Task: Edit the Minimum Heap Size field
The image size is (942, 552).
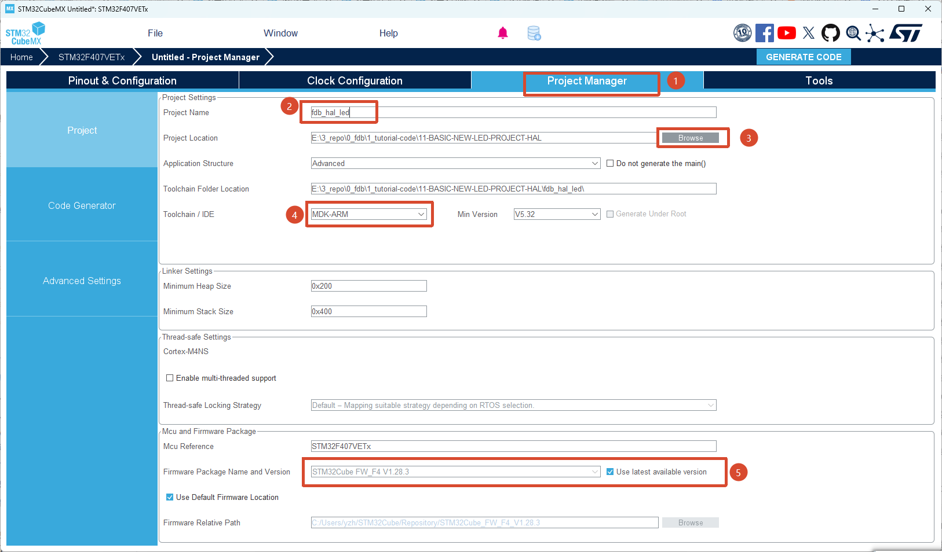Action: [369, 286]
